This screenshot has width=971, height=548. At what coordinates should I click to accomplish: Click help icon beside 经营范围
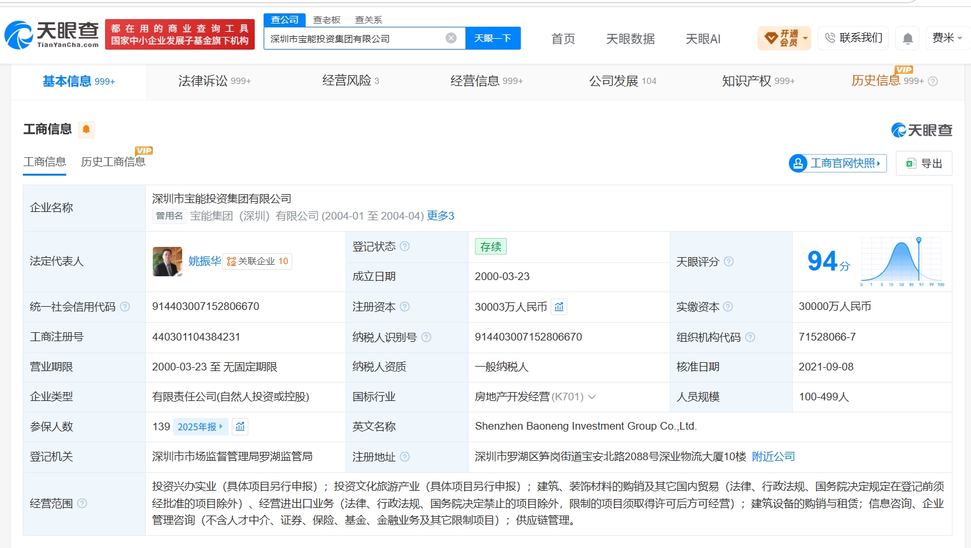[82, 503]
